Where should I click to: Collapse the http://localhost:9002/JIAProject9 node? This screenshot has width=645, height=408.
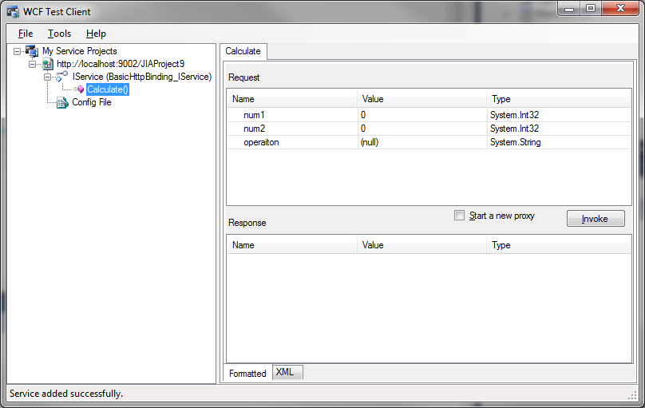point(32,64)
